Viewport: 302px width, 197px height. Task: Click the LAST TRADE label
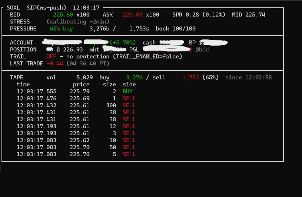(x=27, y=64)
